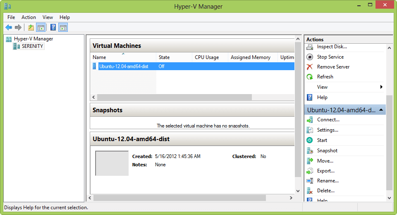This screenshot has width=397, height=215.
Task: Click the Actions pane vertical scrollbar
Action: pyautogui.click(x=390, y=142)
